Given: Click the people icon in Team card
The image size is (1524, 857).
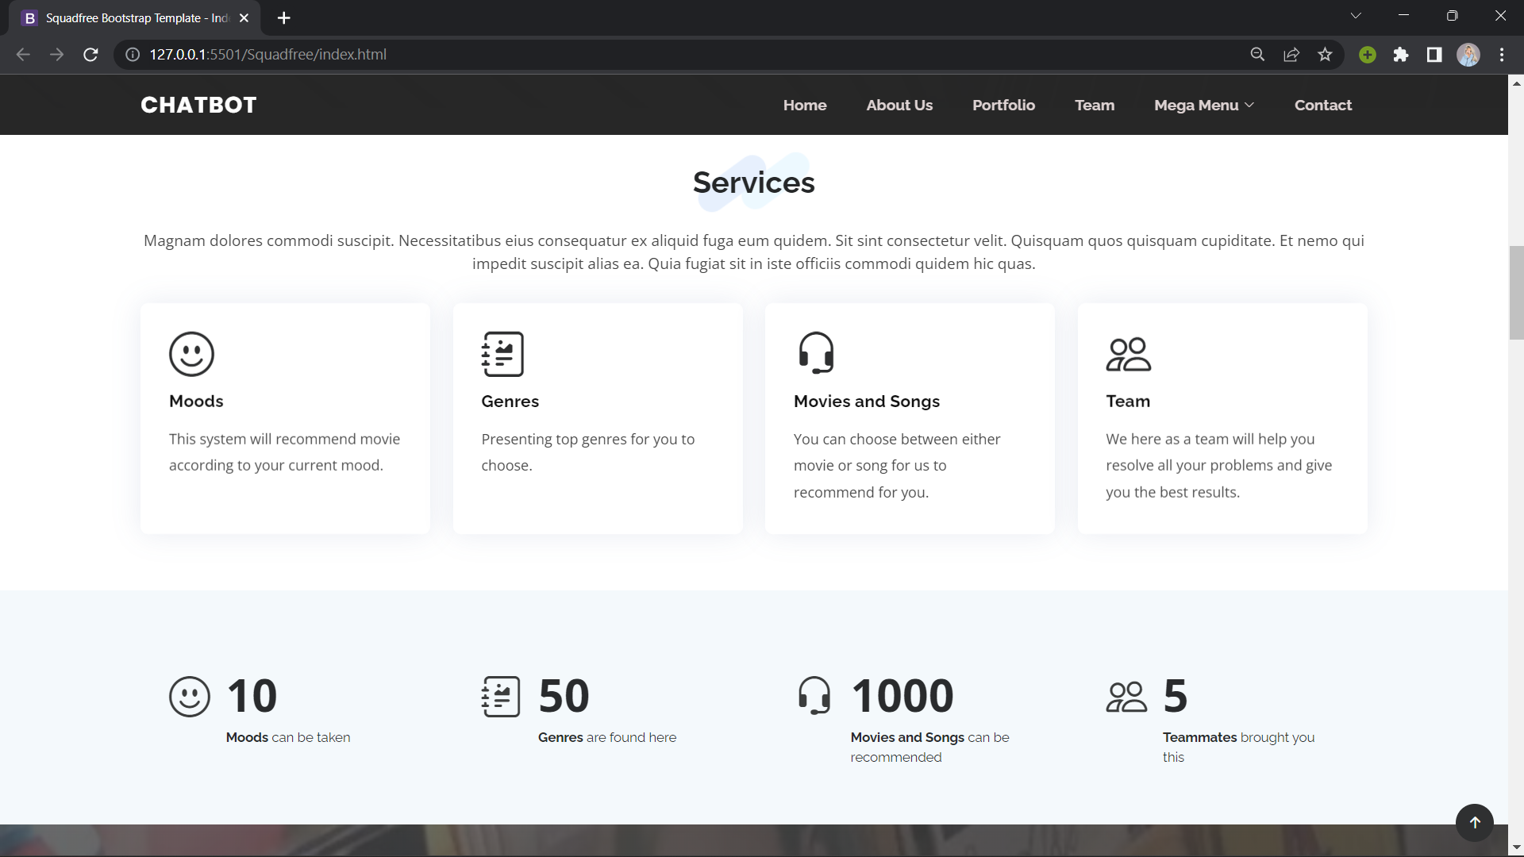Looking at the screenshot, I should coord(1128,354).
